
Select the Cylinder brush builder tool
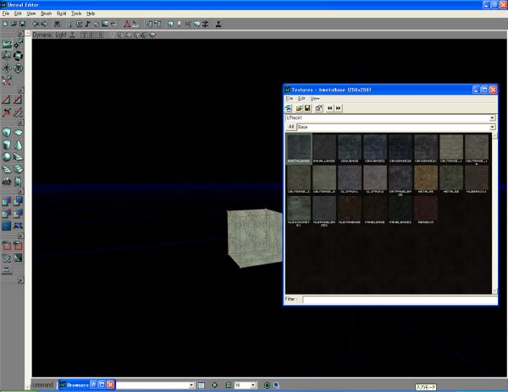point(7,144)
